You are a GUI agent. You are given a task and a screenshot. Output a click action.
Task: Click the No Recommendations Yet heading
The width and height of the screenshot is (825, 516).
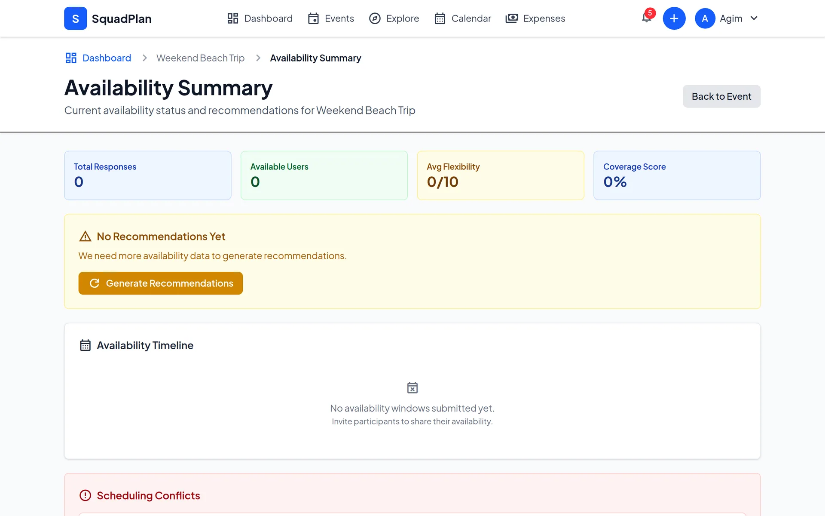(161, 236)
